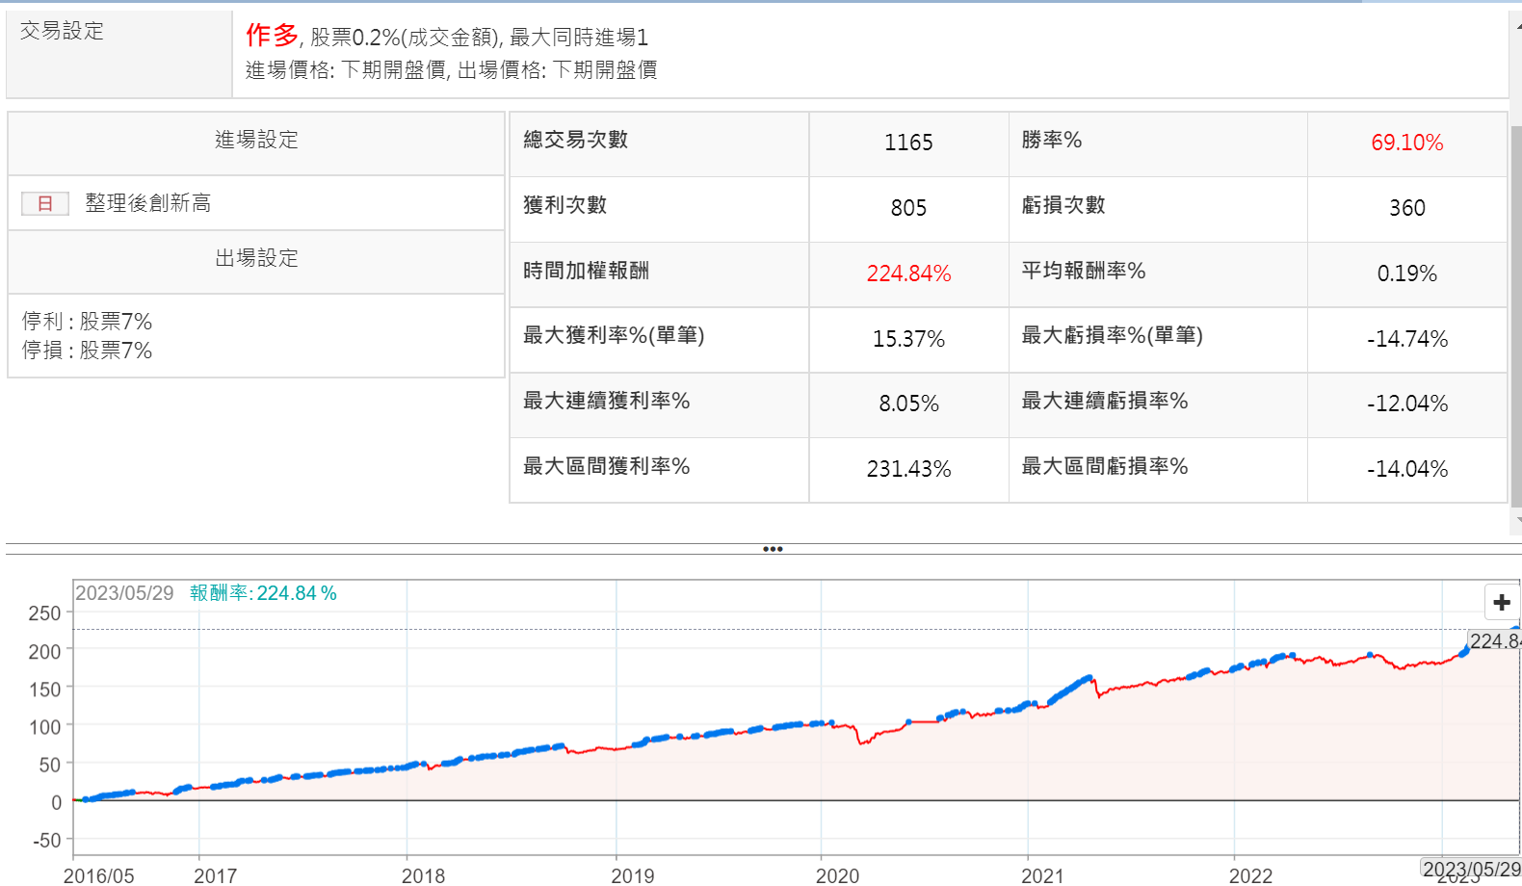The image size is (1522, 886).
Task: Click the three-dot panel divider handle
Action: 773,549
